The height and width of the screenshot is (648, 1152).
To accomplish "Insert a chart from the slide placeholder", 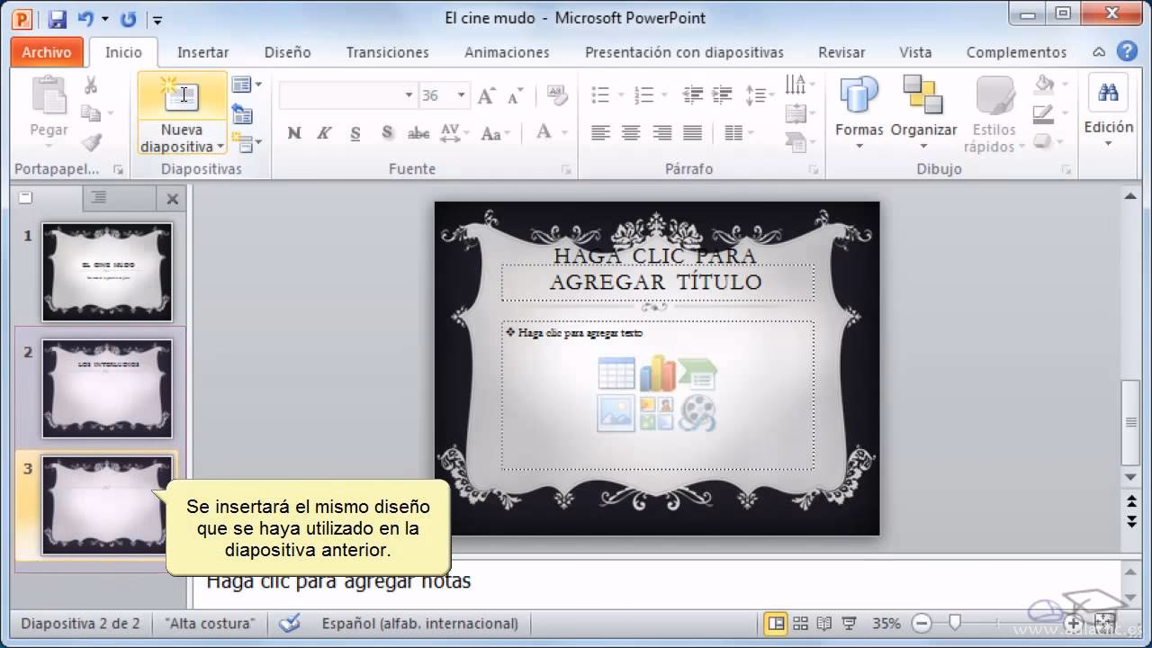I will coord(660,372).
